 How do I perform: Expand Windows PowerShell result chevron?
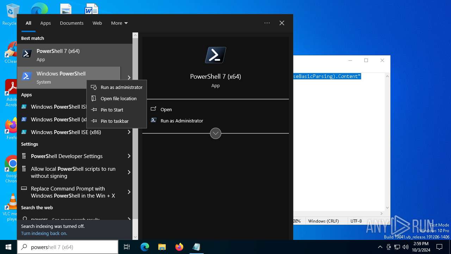tap(129, 78)
